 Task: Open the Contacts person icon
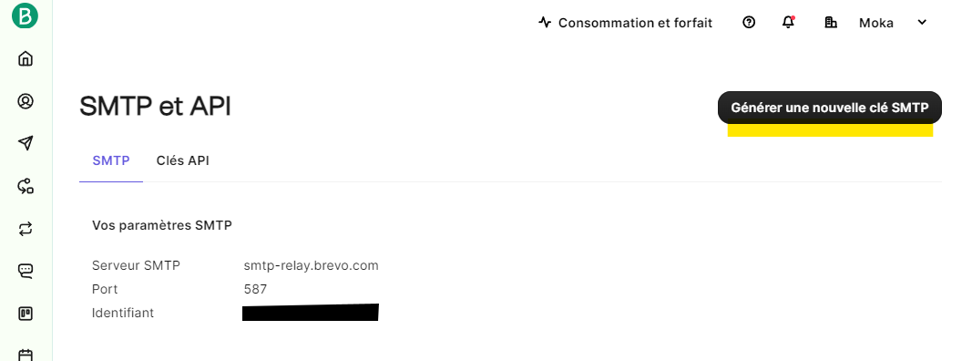26,100
